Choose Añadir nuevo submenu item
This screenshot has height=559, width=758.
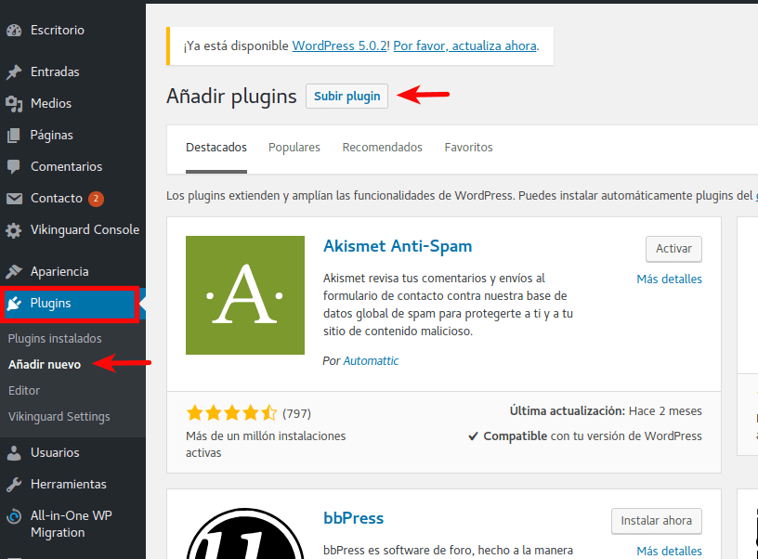pos(45,365)
